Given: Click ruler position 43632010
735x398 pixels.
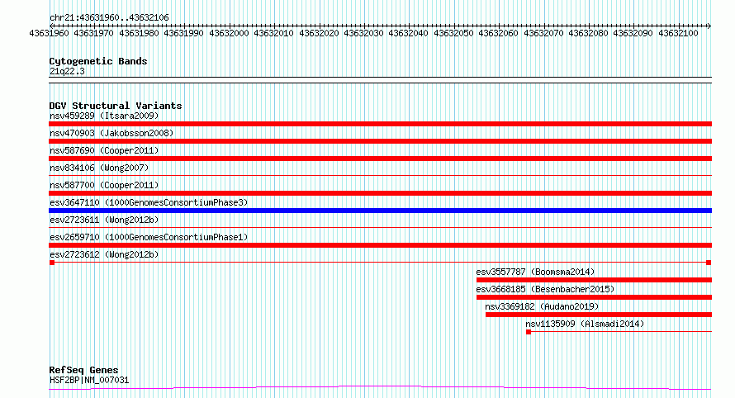Looking at the screenshot, I should click(x=273, y=33).
